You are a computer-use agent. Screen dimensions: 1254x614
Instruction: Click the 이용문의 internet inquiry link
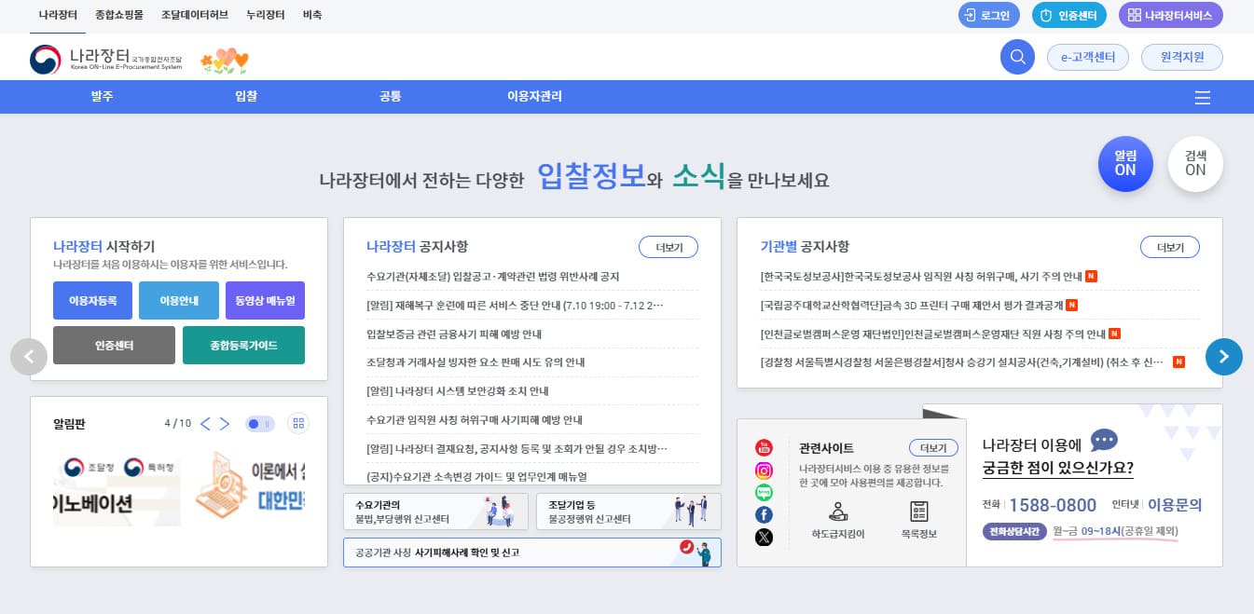point(1175,505)
